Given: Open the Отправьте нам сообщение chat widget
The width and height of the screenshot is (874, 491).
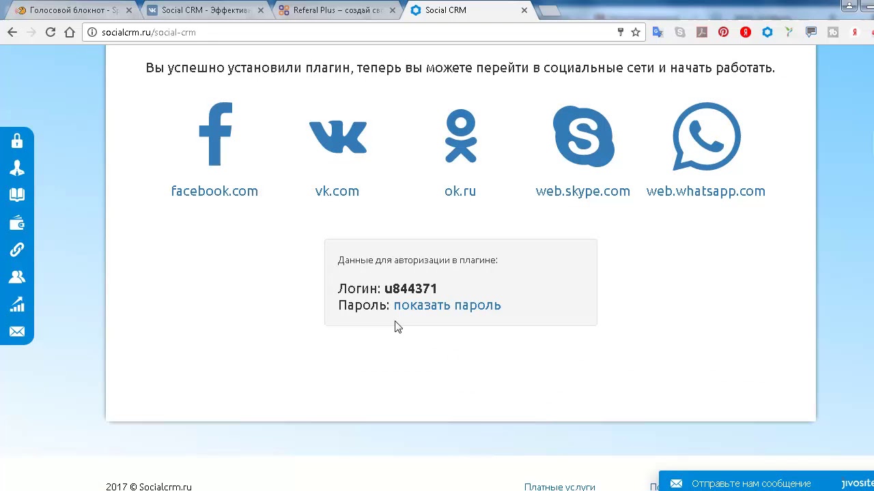Looking at the screenshot, I should (766, 481).
